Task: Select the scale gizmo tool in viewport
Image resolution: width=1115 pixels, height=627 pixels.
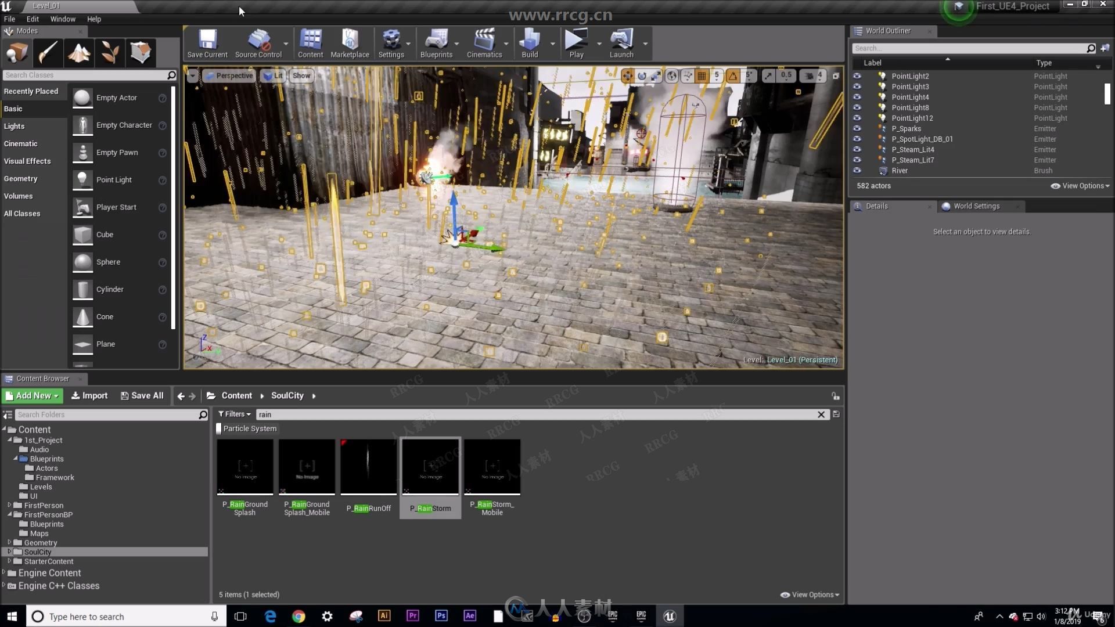Action: click(656, 76)
